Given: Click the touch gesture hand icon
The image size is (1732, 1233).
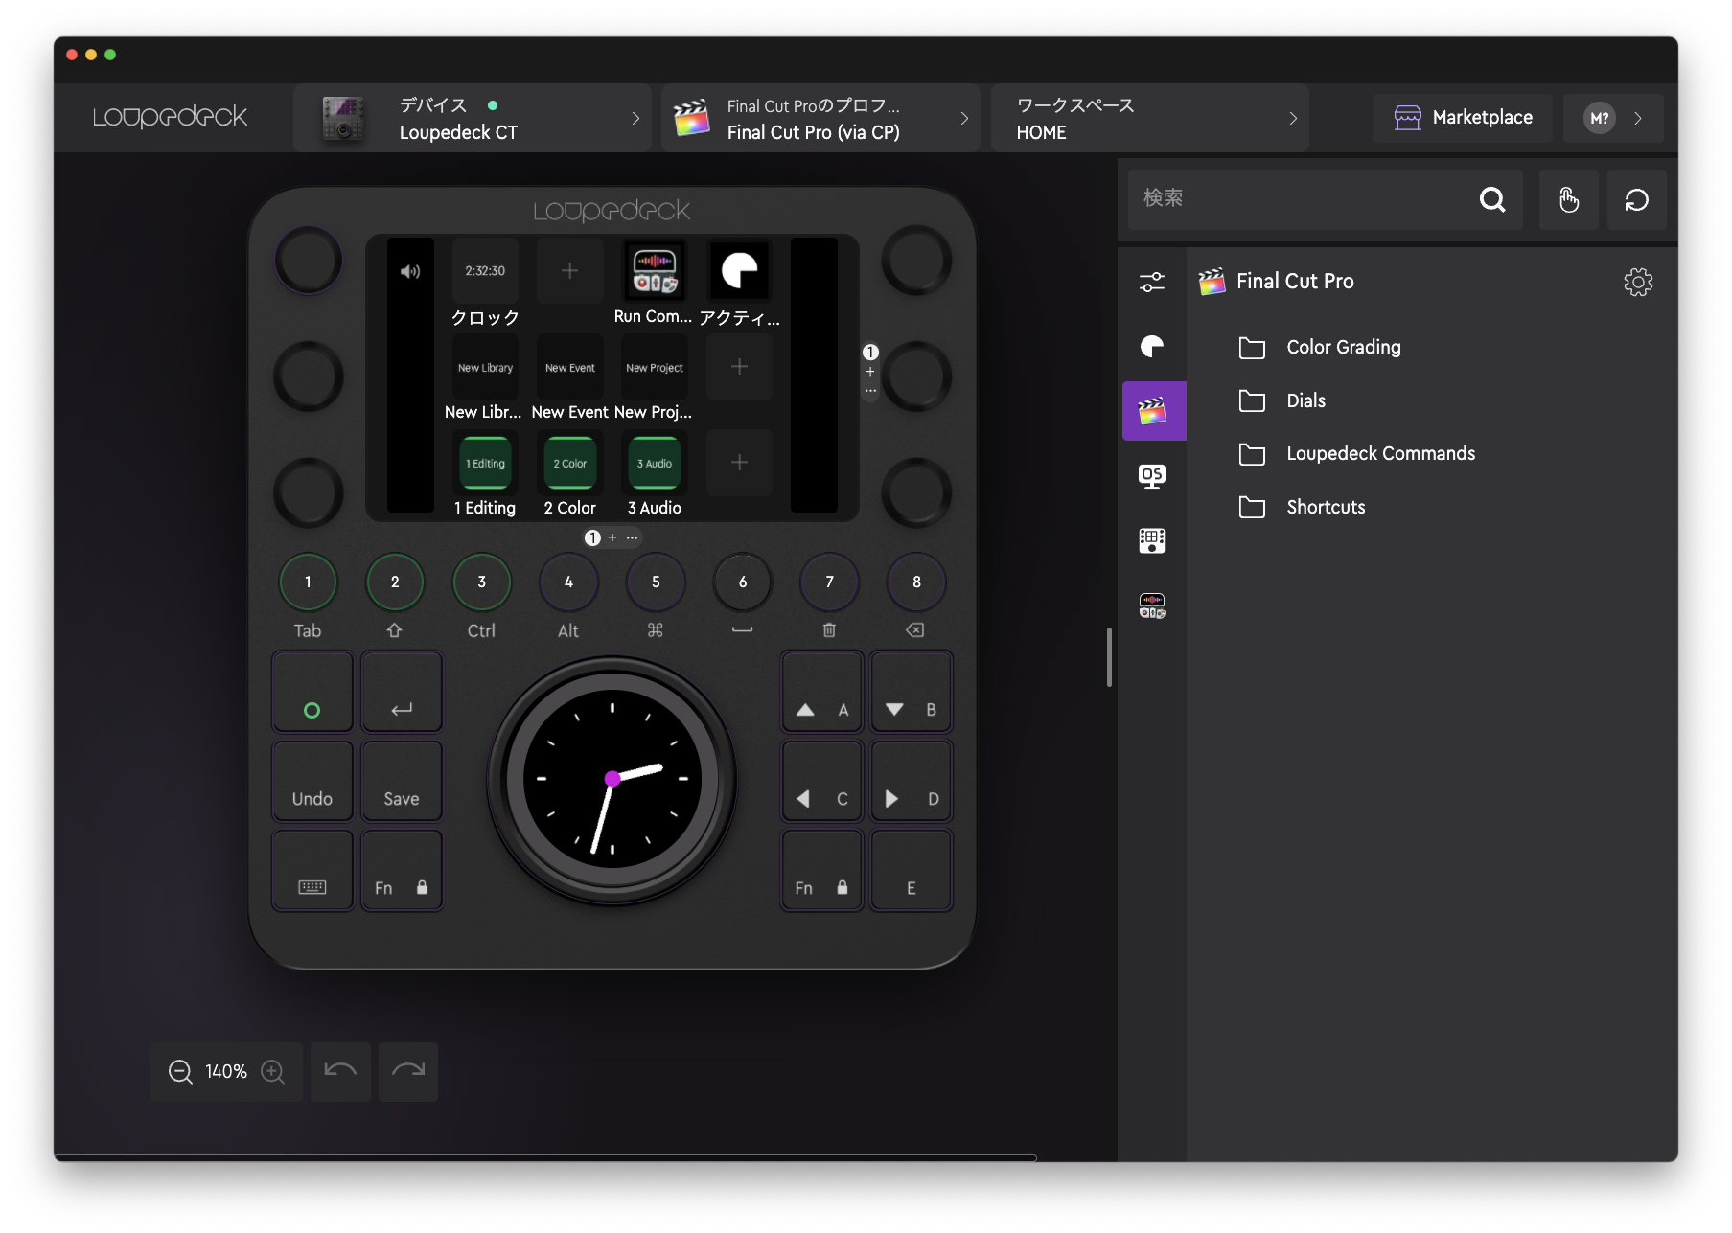Looking at the screenshot, I should click(1568, 199).
